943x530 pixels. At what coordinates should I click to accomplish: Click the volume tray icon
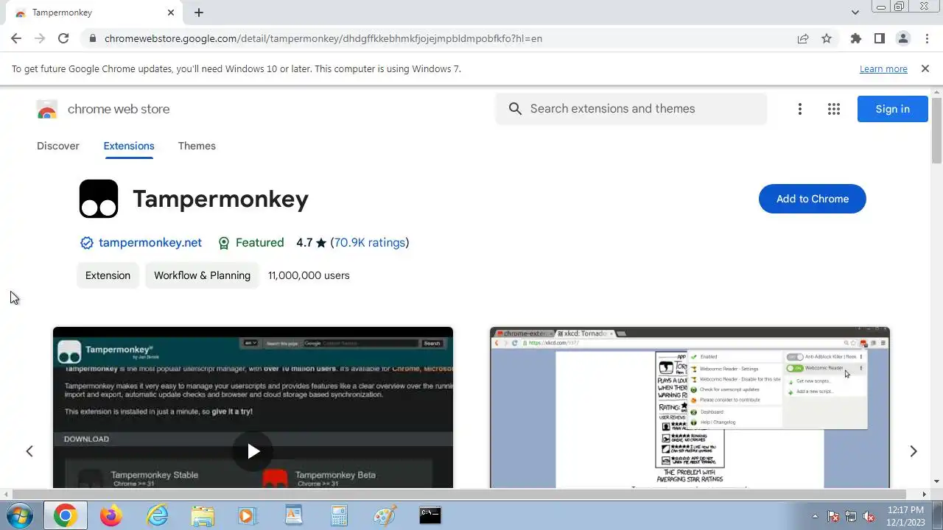point(869,516)
